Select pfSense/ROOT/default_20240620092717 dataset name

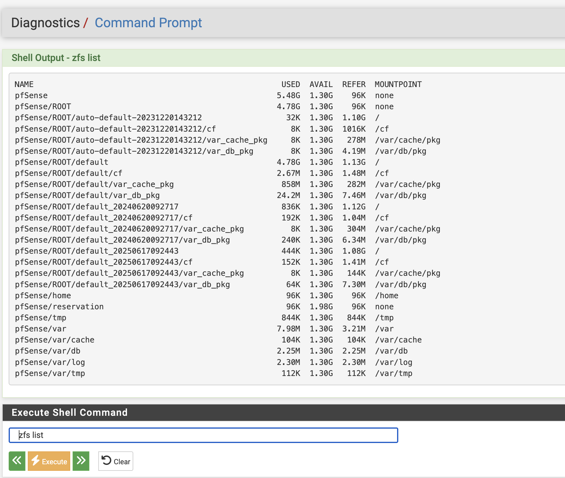[x=97, y=207]
